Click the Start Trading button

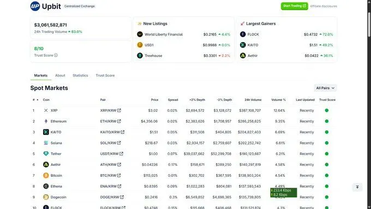pyautogui.click(x=294, y=6)
